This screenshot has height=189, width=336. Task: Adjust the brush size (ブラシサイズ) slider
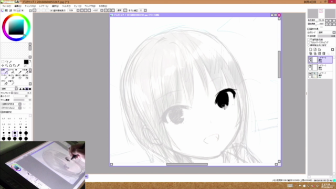point(23,93)
